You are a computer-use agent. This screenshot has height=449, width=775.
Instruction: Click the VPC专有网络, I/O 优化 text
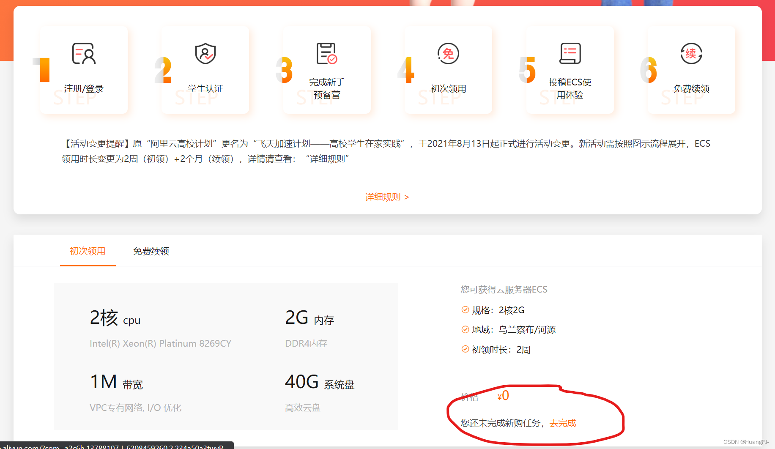(x=135, y=408)
